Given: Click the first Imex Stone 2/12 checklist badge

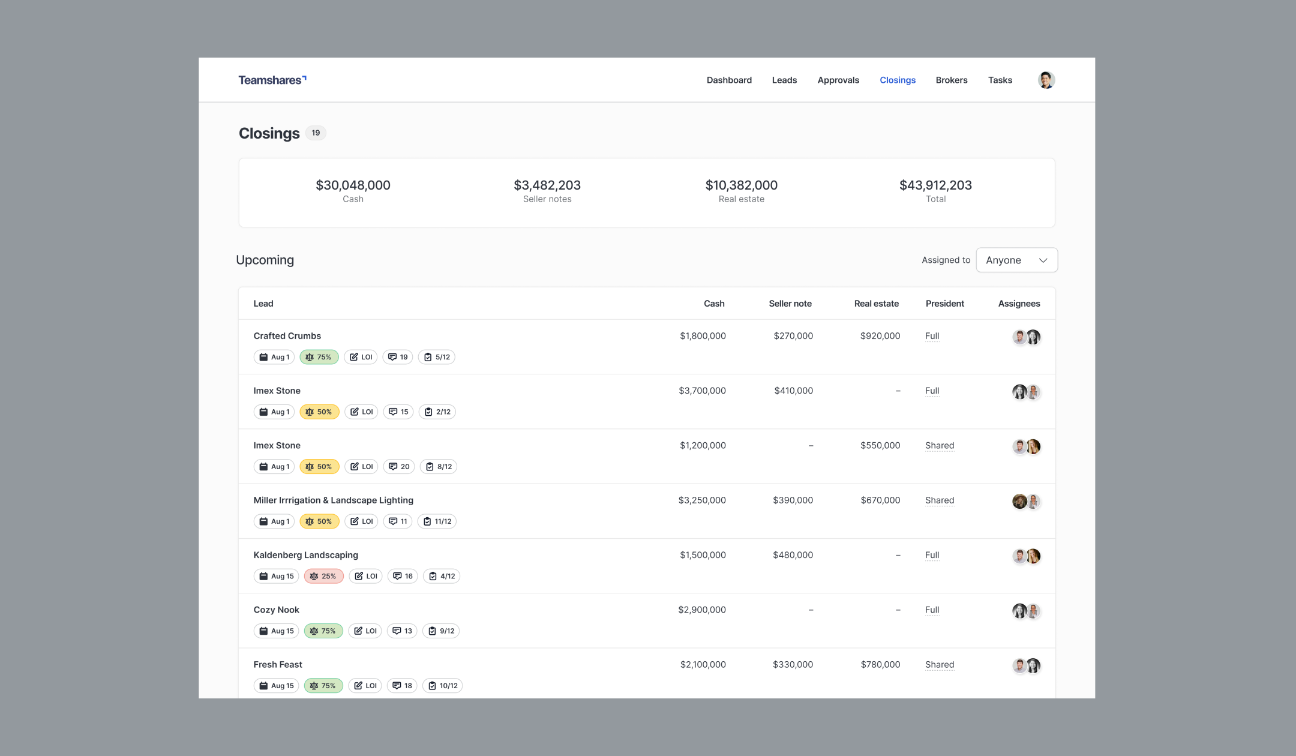Looking at the screenshot, I should [437, 412].
